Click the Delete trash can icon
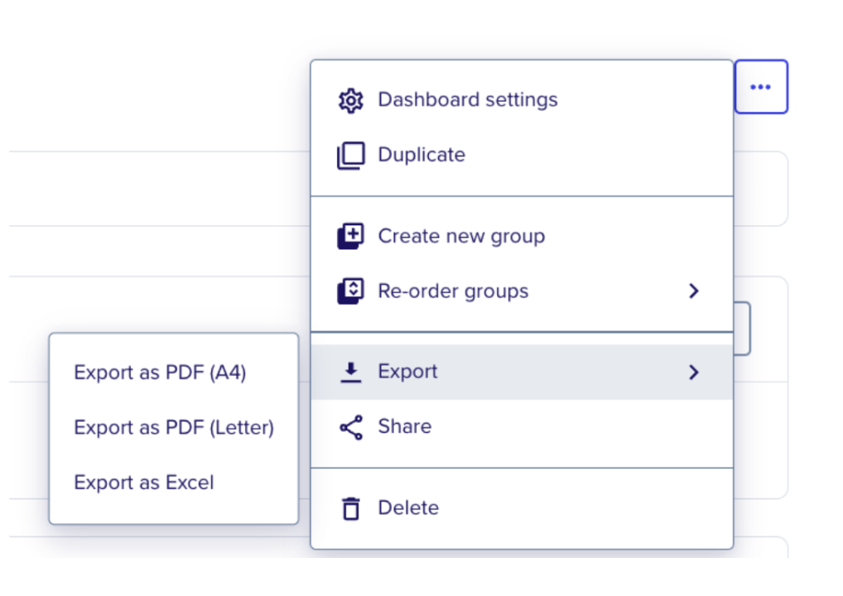 tap(351, 508)
